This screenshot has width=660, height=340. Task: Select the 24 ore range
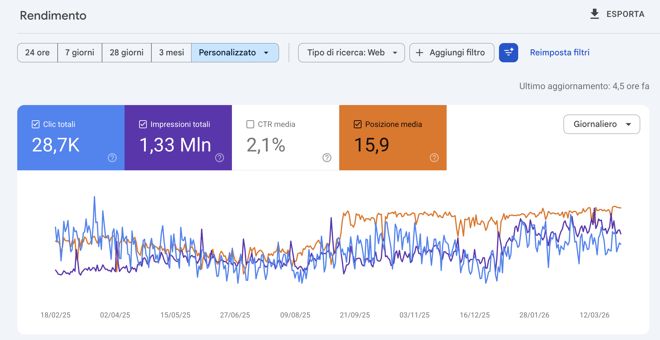(x=37, y=53)
